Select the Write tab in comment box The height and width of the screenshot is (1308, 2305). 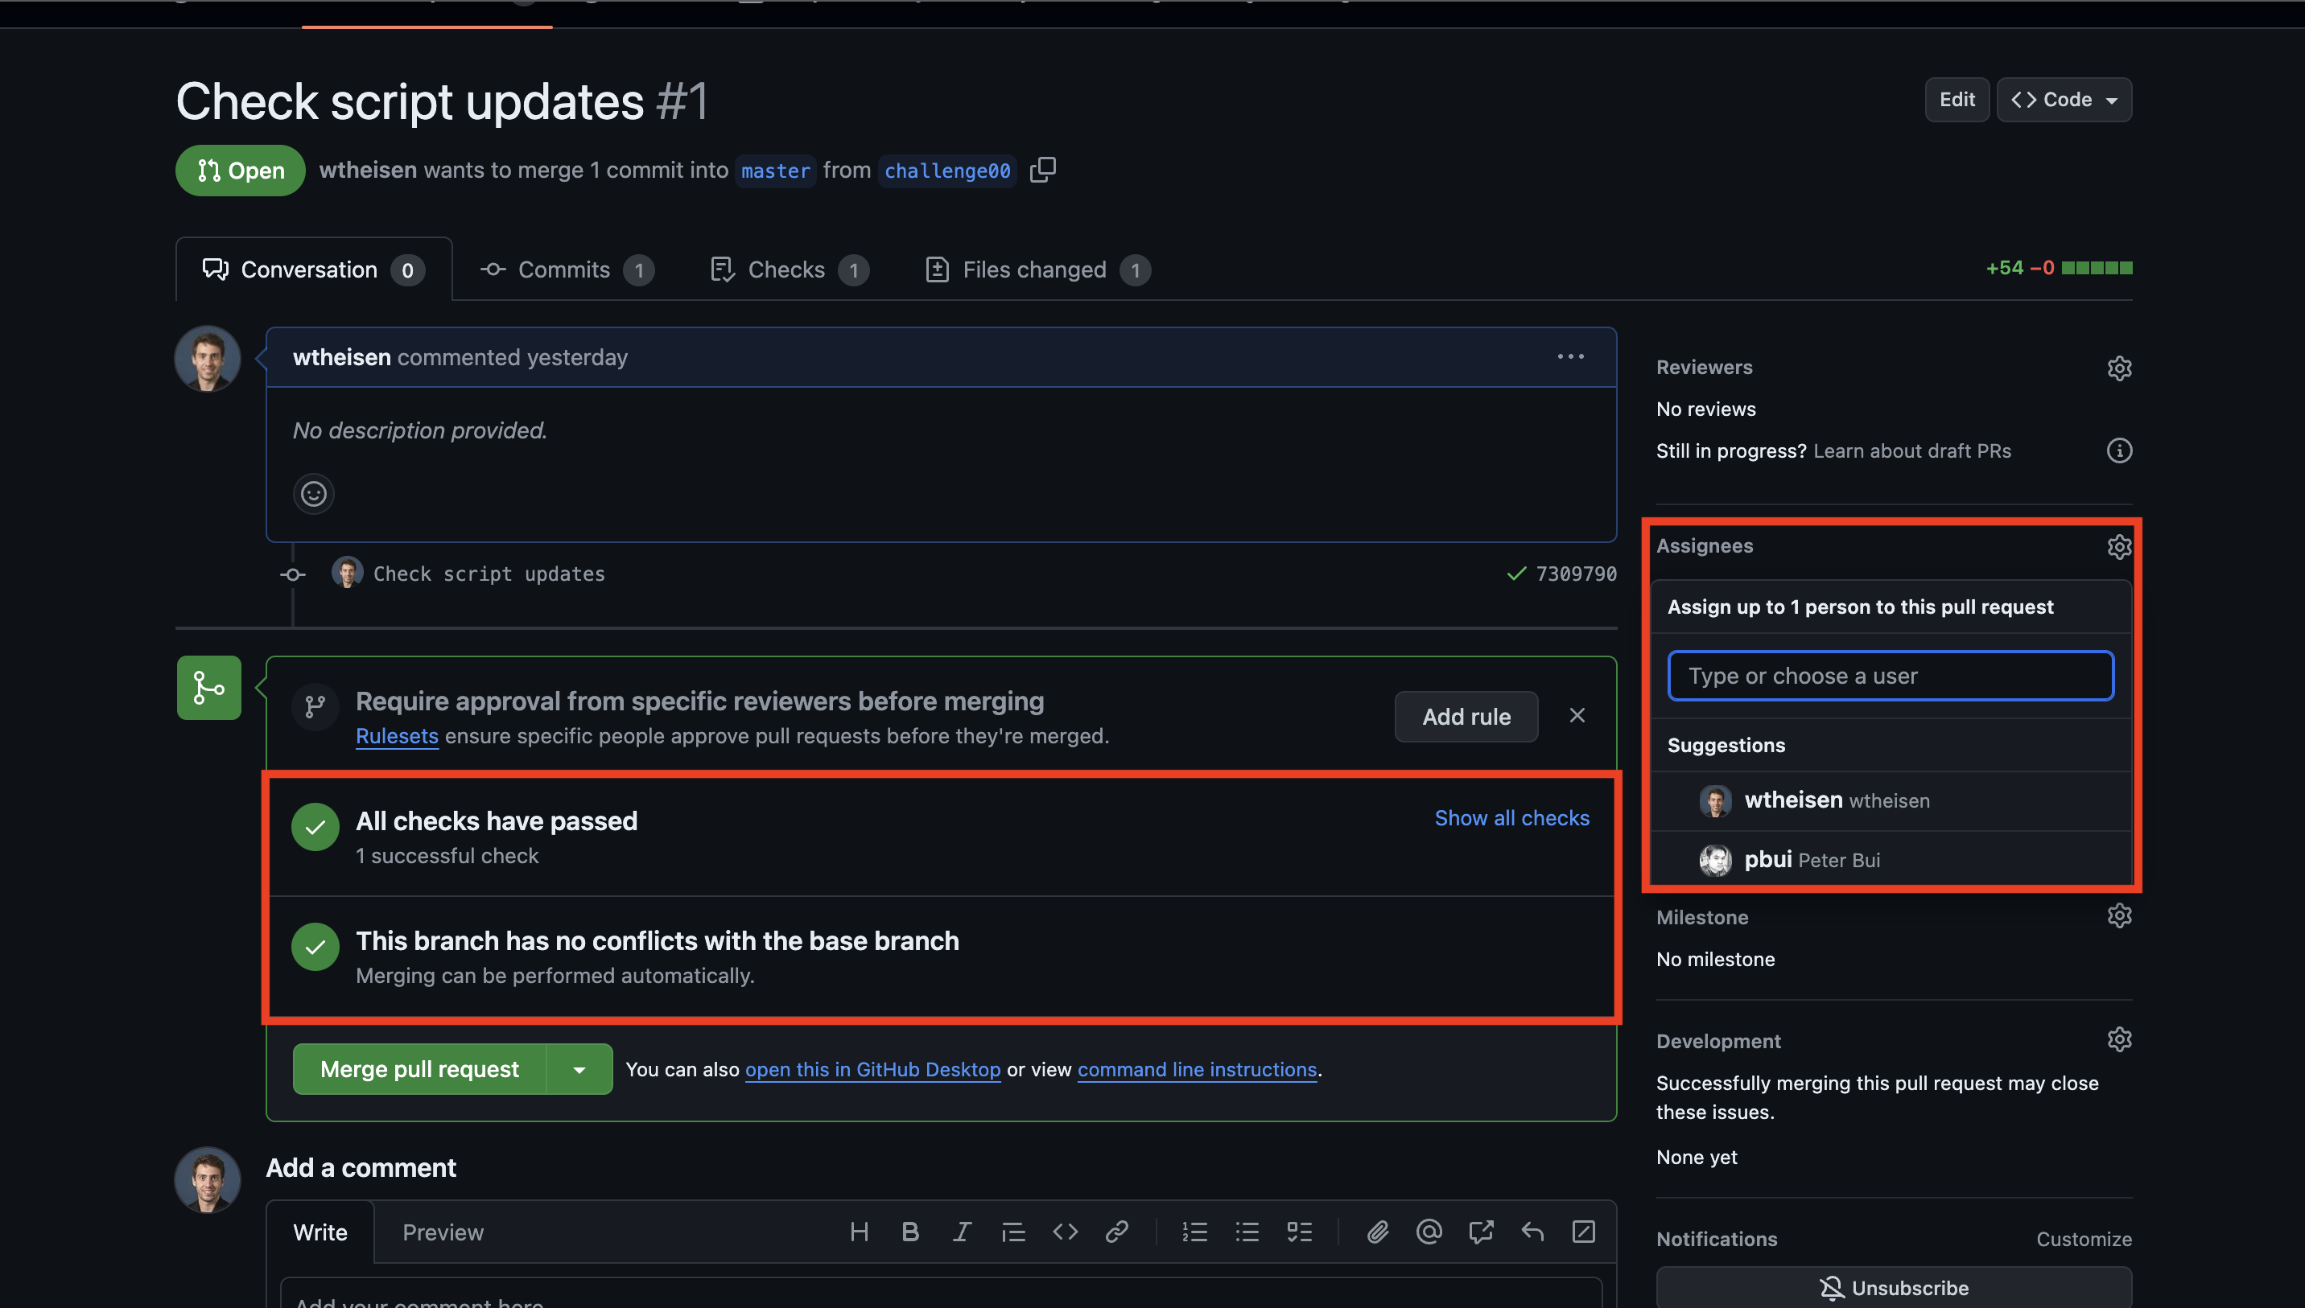click(x=320, y=1232)
